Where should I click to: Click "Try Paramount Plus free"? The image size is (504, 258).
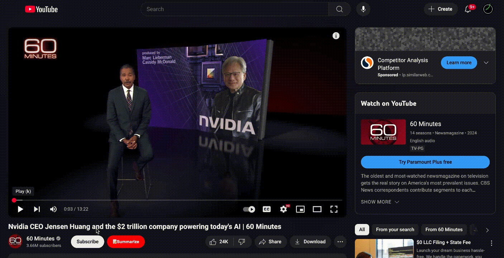pyautogui.click(x=425, y=162)
